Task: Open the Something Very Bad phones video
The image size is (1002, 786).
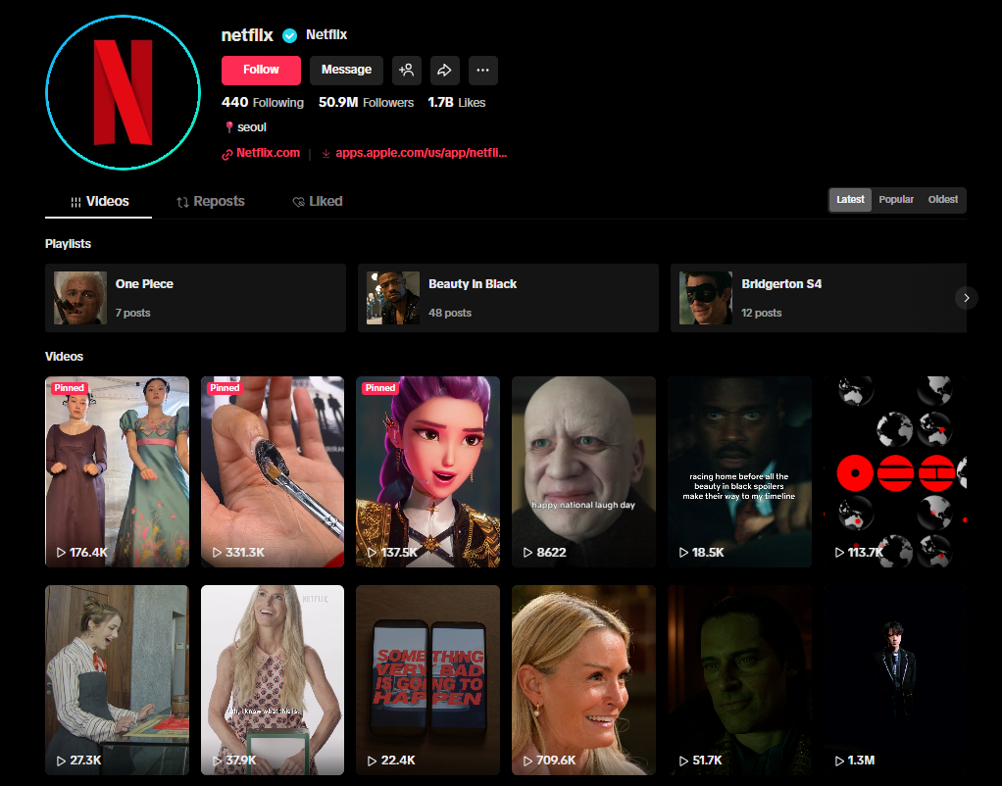Action: tap(428, 680)
